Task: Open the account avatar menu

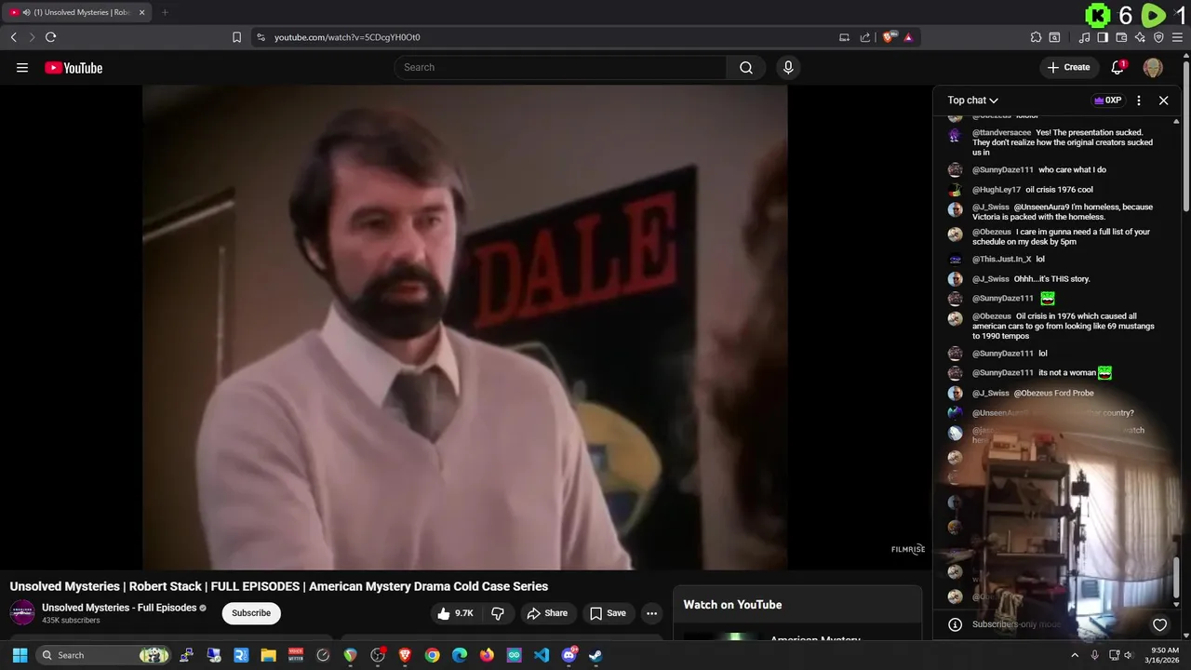Action: click(x=1153, y=67)
